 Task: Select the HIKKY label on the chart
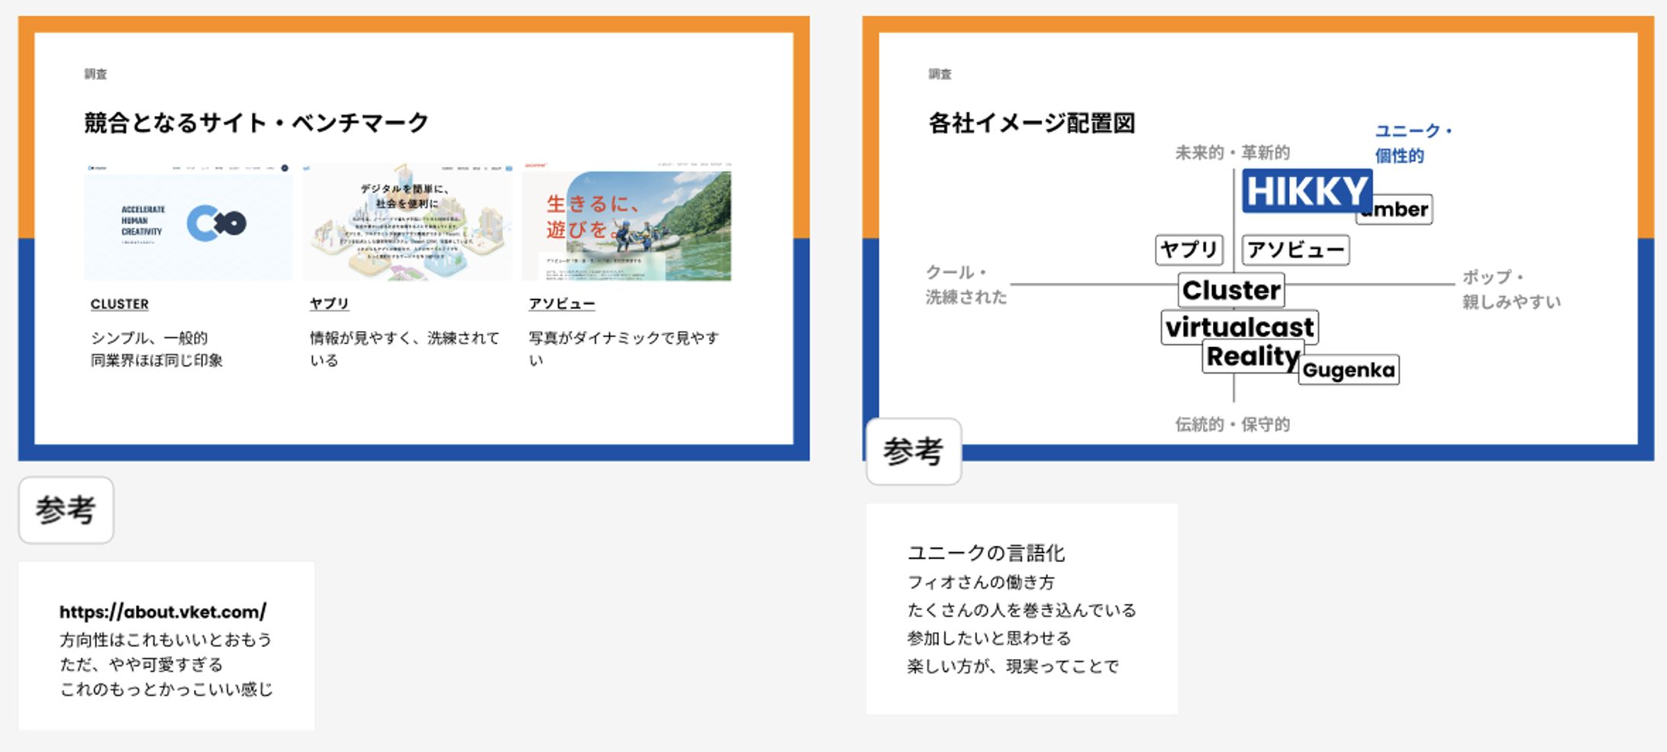click(1307, 191)
